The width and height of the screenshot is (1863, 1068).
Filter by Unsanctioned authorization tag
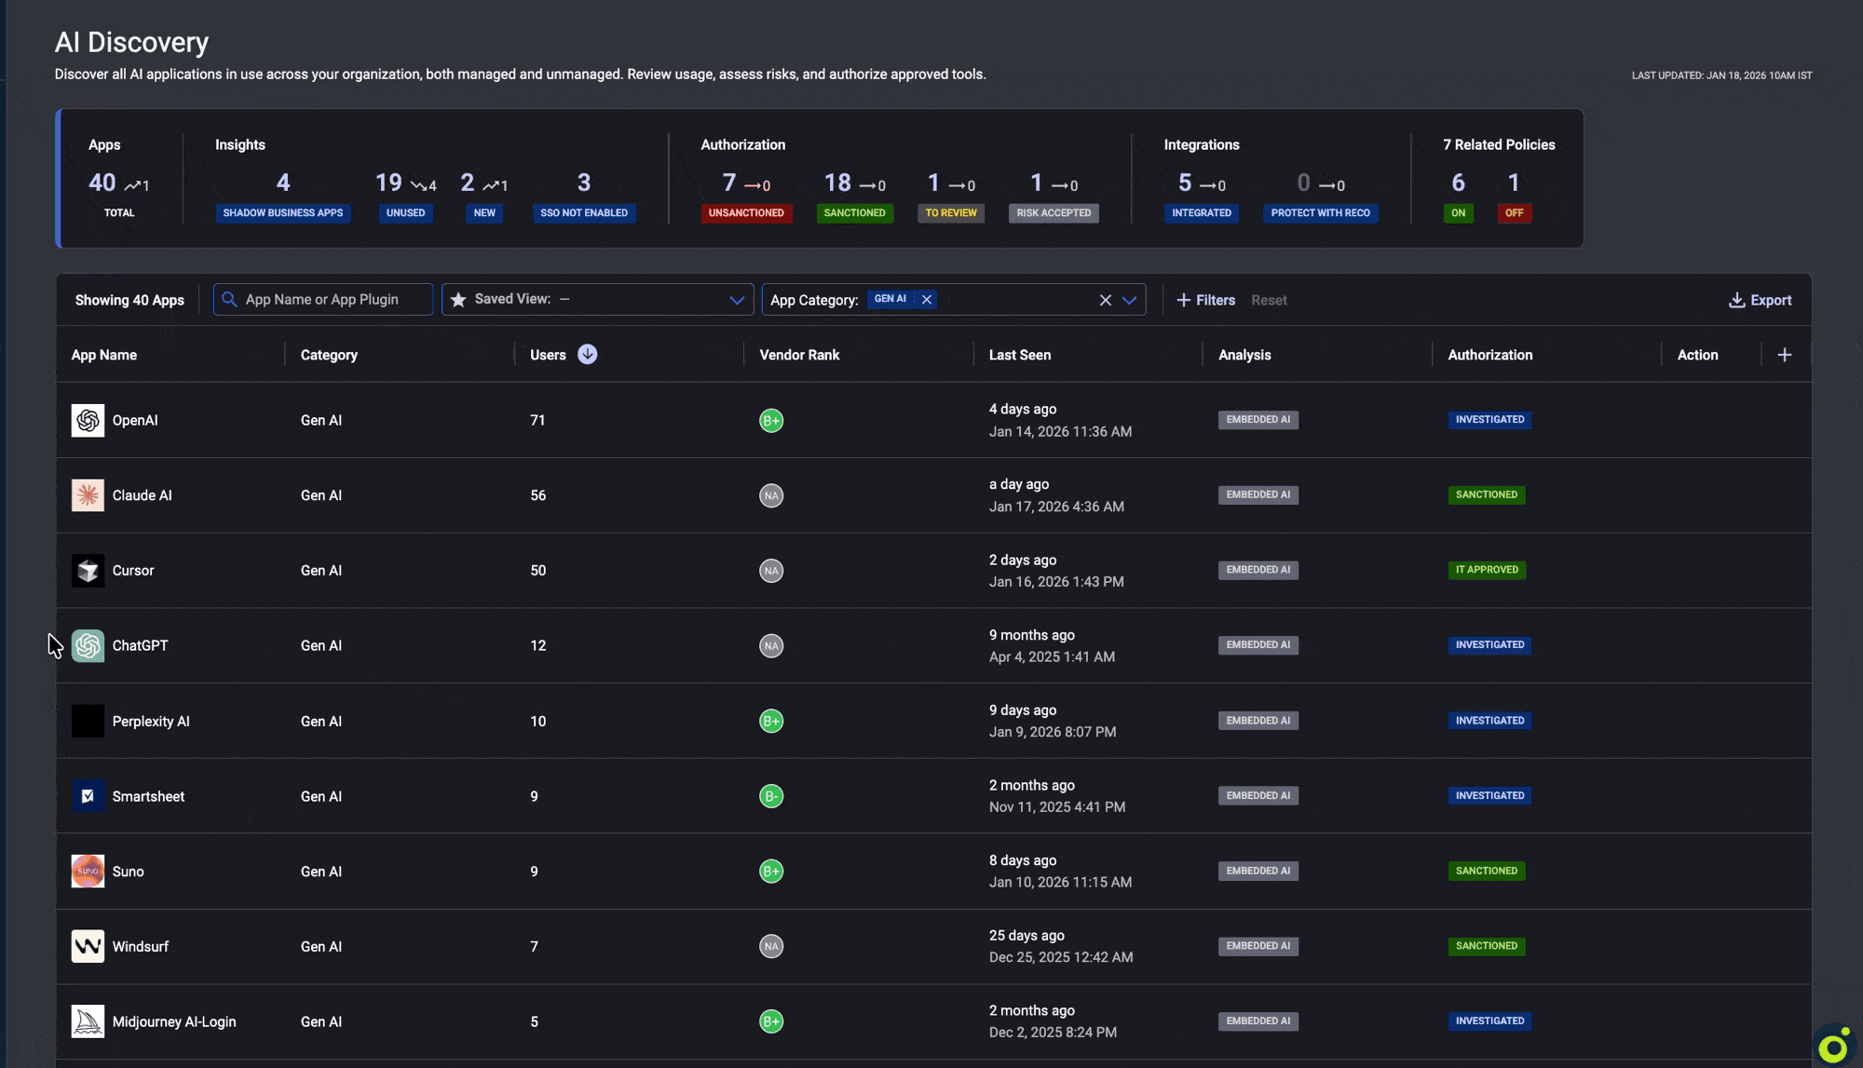(746, 213)
